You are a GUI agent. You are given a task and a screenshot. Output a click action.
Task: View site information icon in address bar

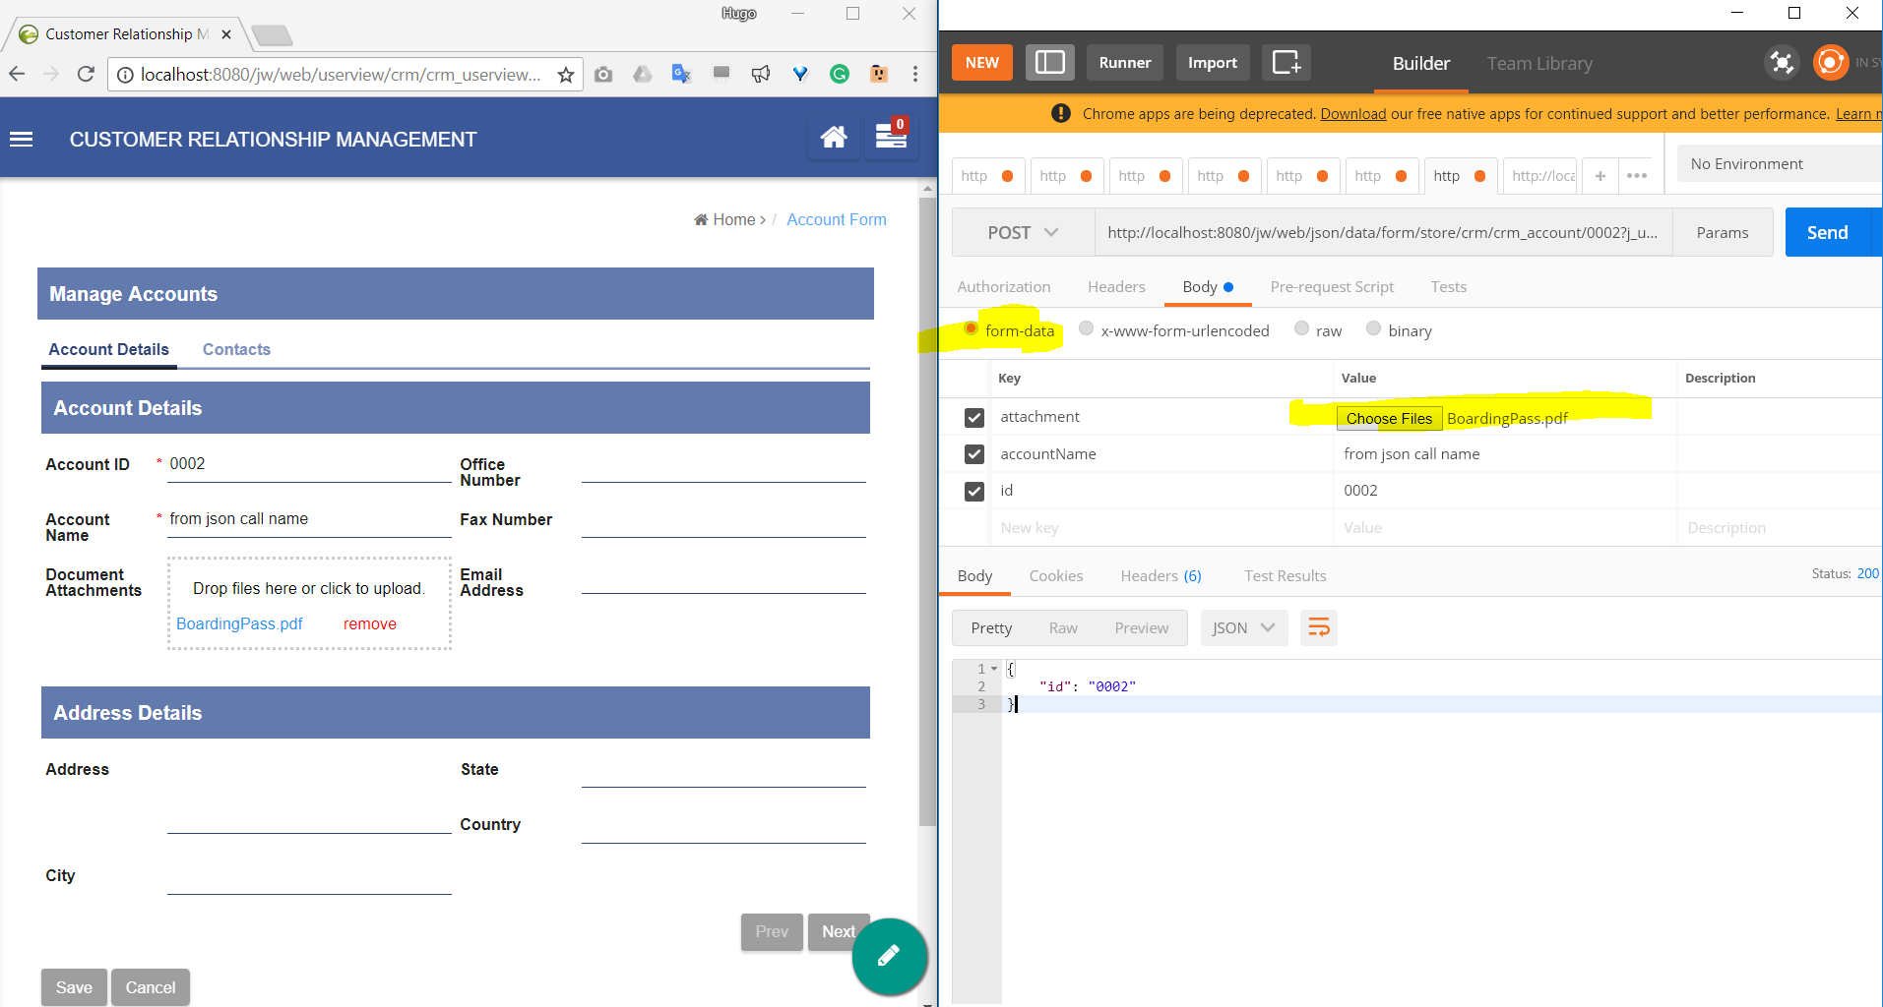pos(125,75)
